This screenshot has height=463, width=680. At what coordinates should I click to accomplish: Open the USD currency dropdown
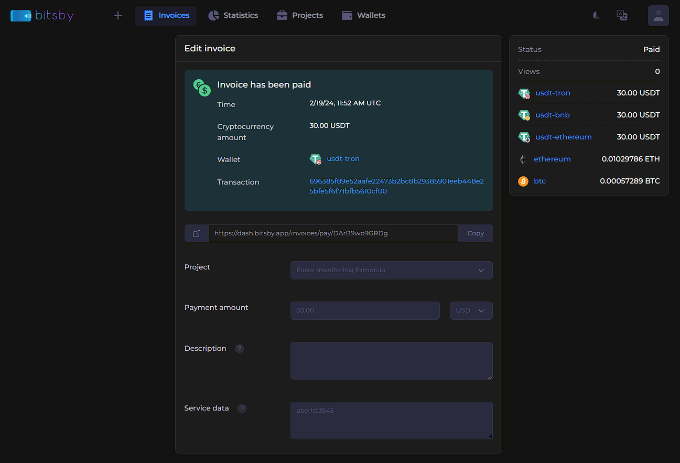point(471,310)
